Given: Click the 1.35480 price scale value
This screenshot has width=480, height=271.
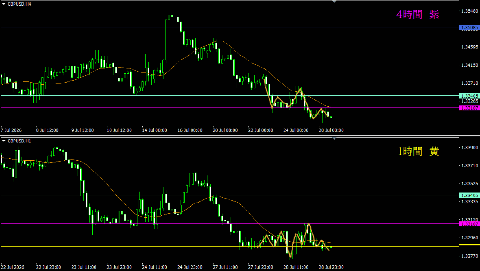Looking at the screenshot, I should (470, 11).
